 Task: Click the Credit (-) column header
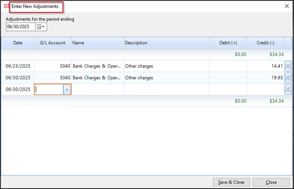click(265, 43)
